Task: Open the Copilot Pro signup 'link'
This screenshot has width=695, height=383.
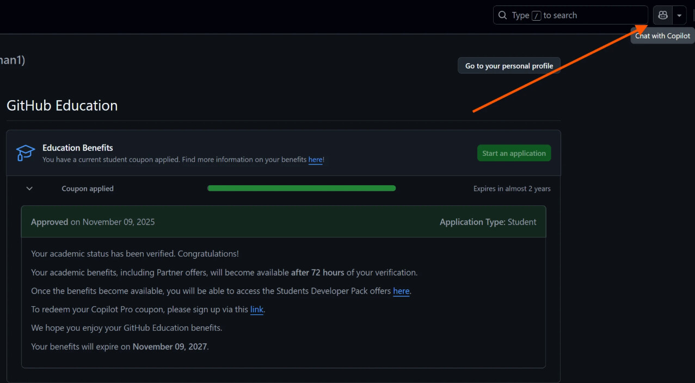Action: click(x=256, y=309)
